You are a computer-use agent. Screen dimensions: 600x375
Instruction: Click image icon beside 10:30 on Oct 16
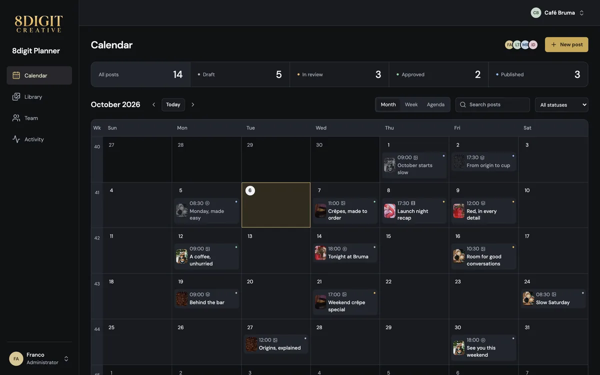coord(483,249)
